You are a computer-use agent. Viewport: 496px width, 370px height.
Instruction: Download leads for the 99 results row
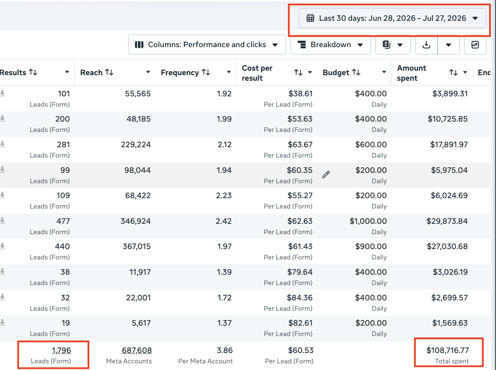click(x=2, y=169)
